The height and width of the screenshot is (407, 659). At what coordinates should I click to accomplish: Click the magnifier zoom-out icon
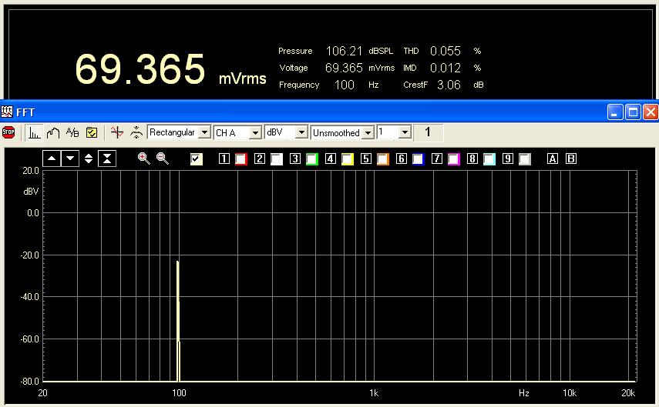tap(163, 158)
